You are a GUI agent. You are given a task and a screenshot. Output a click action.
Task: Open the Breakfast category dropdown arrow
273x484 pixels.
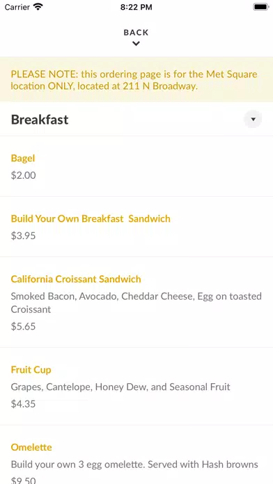[x=253, y=119]
